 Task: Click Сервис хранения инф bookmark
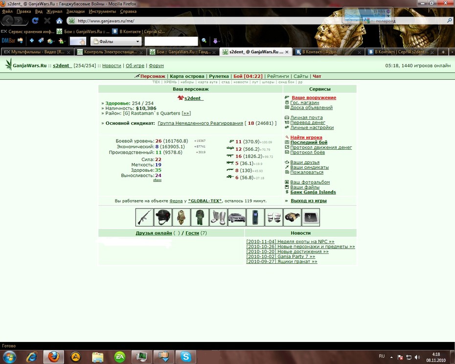[28, 31]
